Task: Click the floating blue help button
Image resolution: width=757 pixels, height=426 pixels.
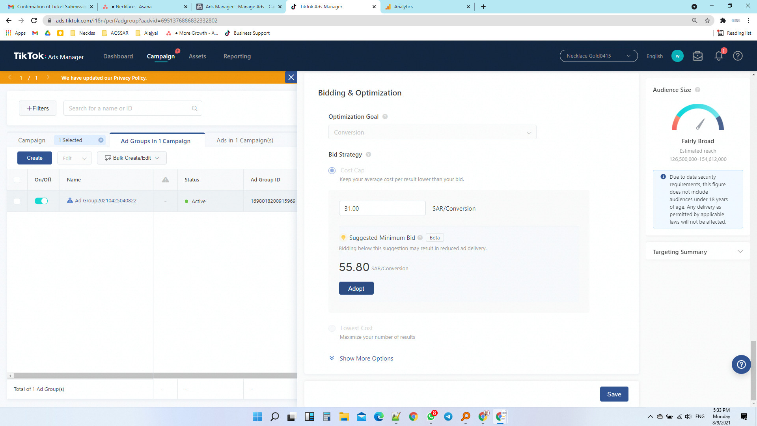Action: 741,364
